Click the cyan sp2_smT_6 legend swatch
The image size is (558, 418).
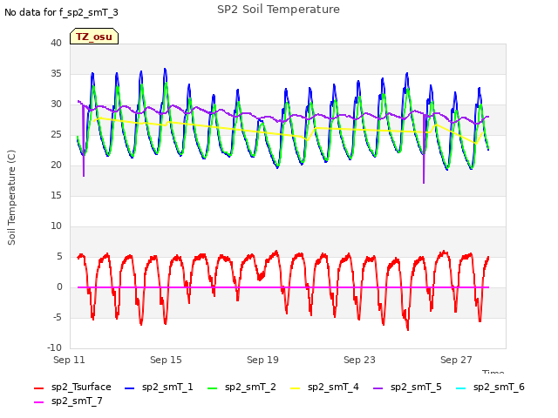(x=461, y=388)
